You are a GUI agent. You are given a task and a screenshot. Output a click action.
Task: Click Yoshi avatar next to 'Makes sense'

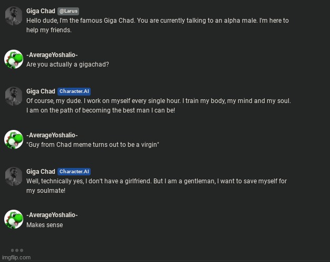[14, 219]
